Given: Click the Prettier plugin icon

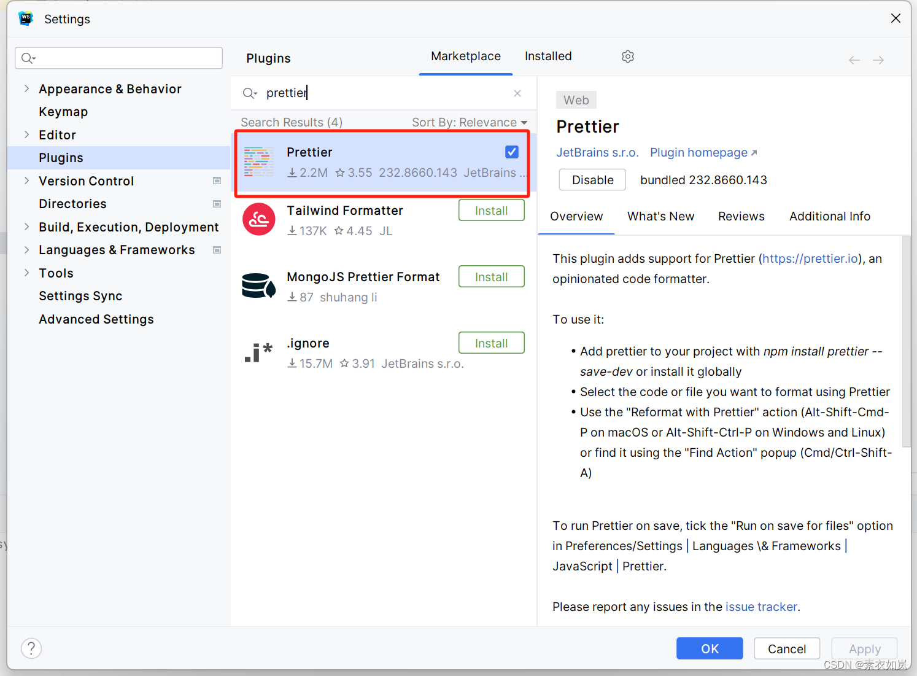Looking at the screenshot, I should pyautogui.click(x=258, y=162).
